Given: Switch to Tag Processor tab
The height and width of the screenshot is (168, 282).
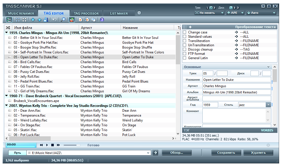Looking at the screenshot, I should coord(86,13).
